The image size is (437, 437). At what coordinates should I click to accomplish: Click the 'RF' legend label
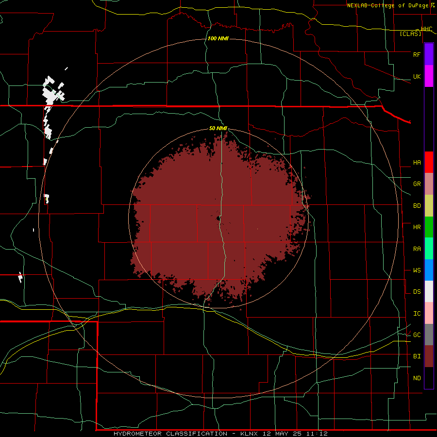point(417,54)
